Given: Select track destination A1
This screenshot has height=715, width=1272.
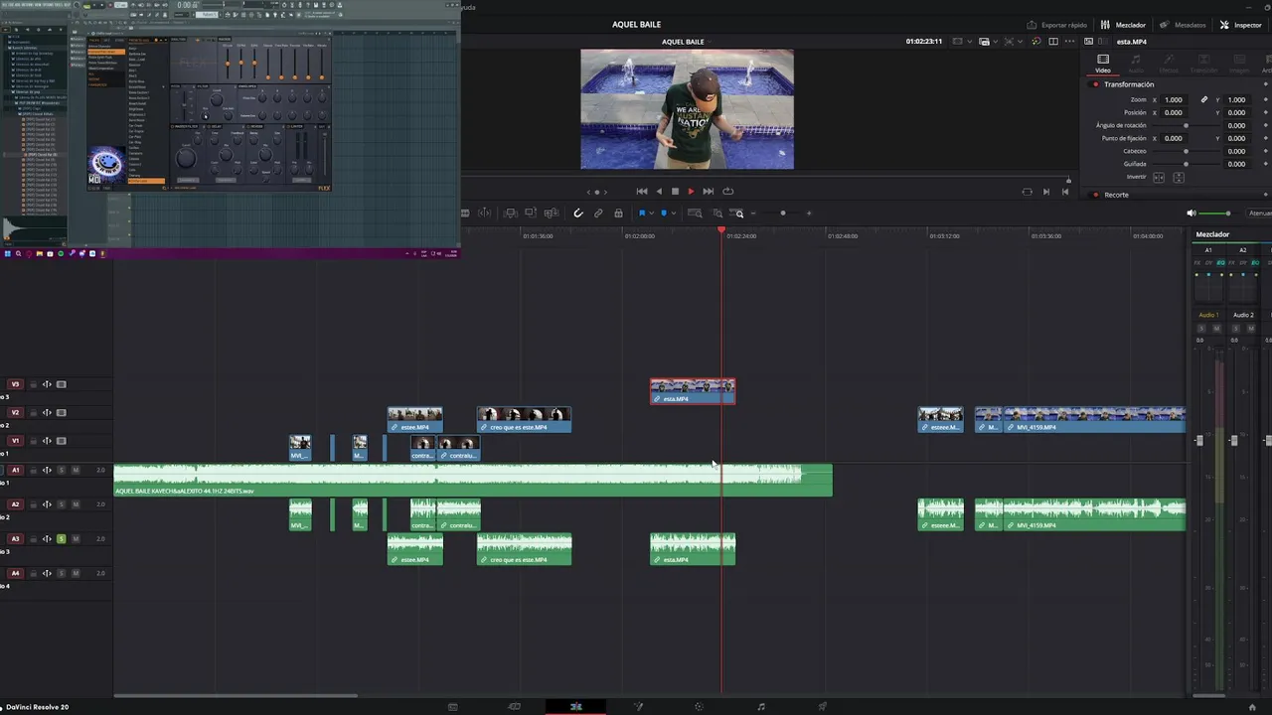Looking at the screenshot, I should pyautogui.click(x=16, y=470).
